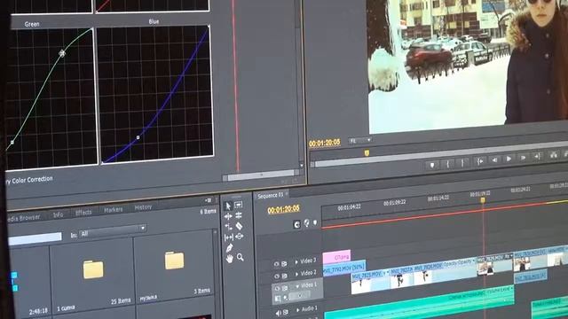Click control point on Blue curve
The width and height of the screenshot is (568, 319).
click(x=138, y=137)
